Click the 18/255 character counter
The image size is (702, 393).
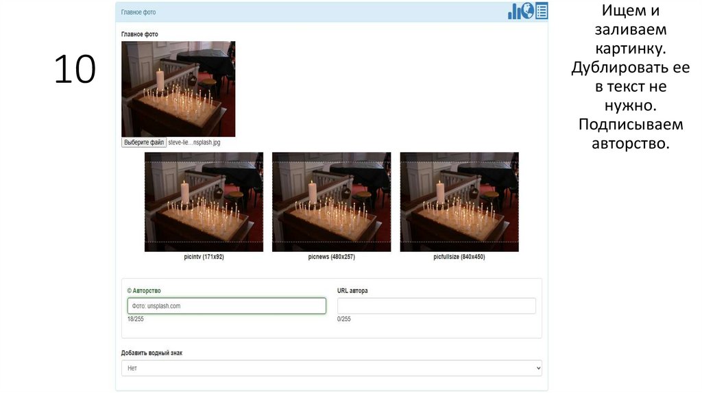[135, 319]
